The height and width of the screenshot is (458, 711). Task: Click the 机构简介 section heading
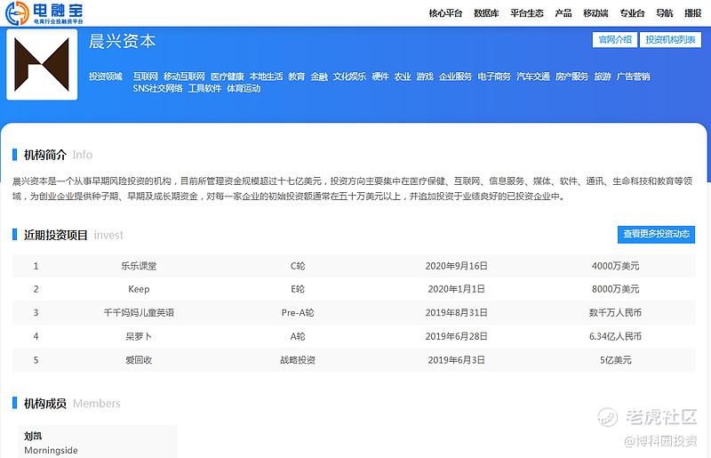(x=45, y=155)
